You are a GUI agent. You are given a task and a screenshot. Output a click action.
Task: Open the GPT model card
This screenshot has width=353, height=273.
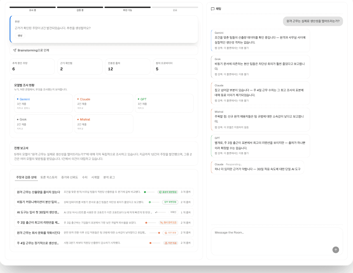(x=164, y=103)
